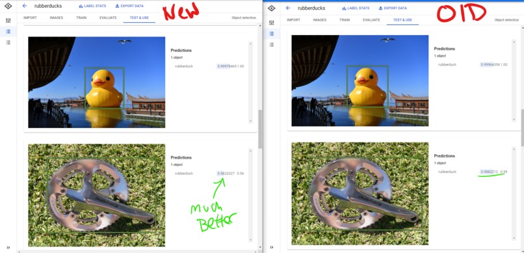The image size is (524, 253).
Task: Open third list sidebar icon in right window
Action: tap(272, 44)
